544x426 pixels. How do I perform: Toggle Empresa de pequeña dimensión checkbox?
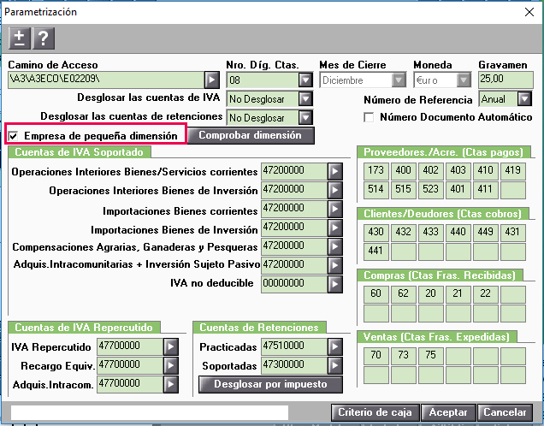coord(13,136)
